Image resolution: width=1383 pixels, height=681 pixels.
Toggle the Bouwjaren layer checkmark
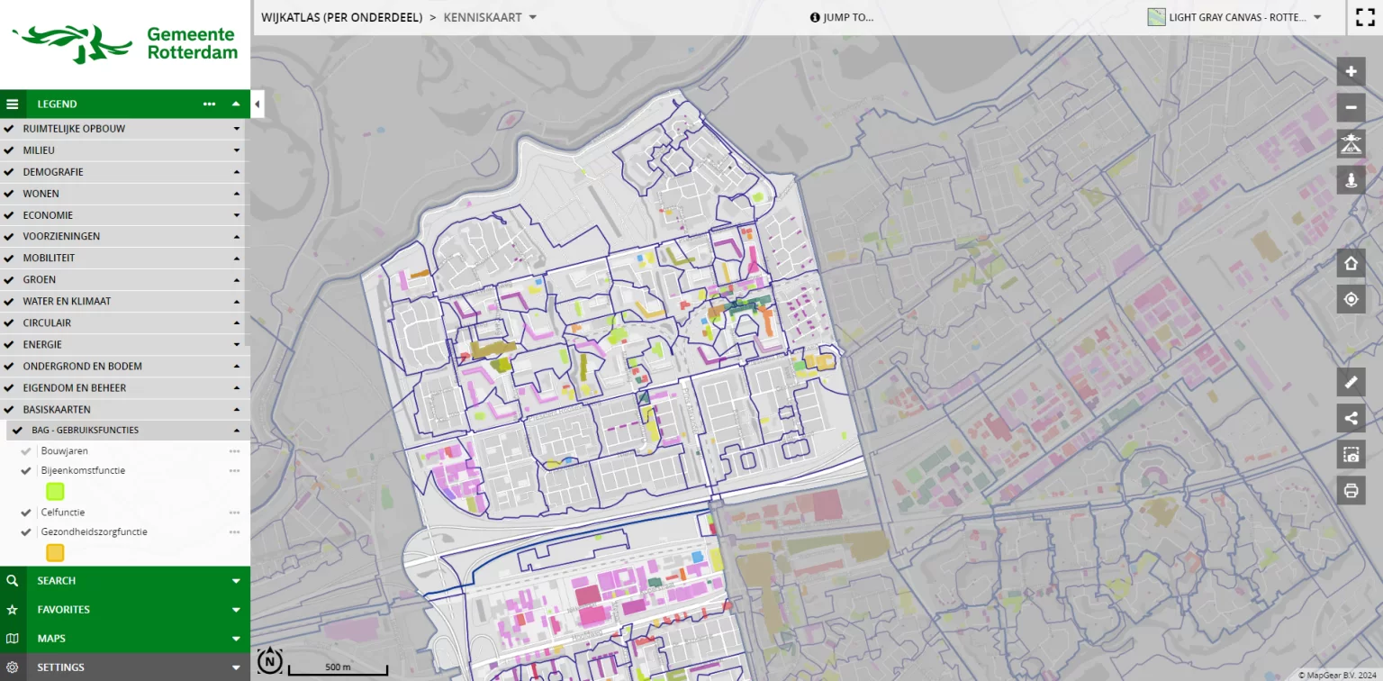point(27,451)
